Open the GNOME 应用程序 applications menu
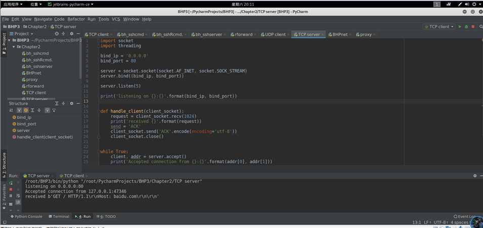 point(13,5)
